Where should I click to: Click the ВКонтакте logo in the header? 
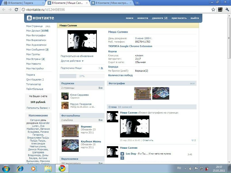[41, 18]
